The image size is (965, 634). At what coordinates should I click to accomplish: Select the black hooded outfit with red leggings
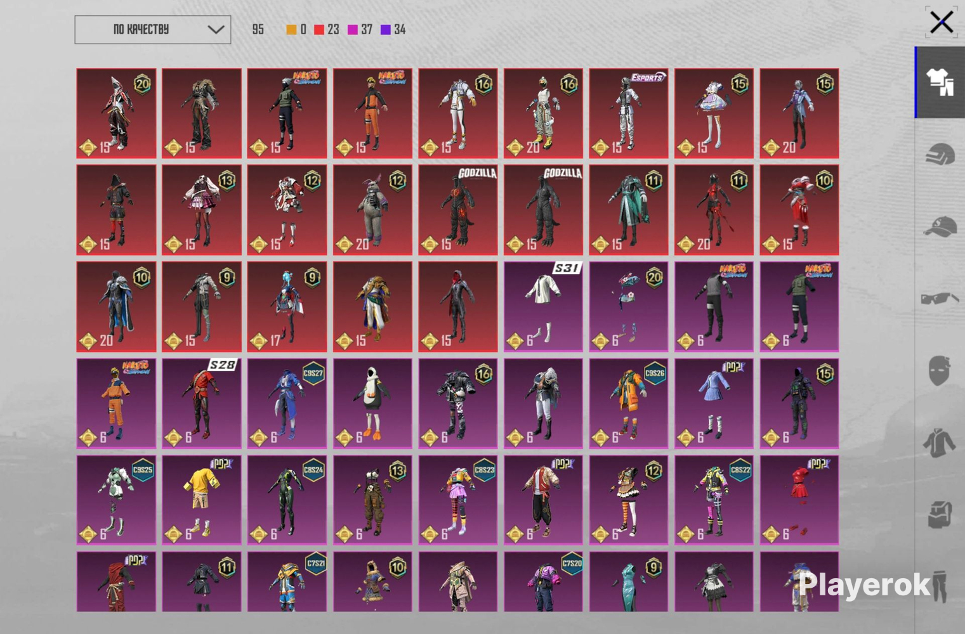116,210
